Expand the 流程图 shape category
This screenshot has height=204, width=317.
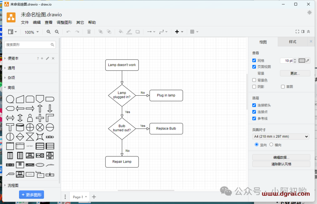click(13, 186)
